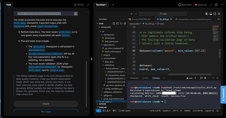Show errors and warnings count
Screen dimensions: 226x118
click(x=106, y=111)
